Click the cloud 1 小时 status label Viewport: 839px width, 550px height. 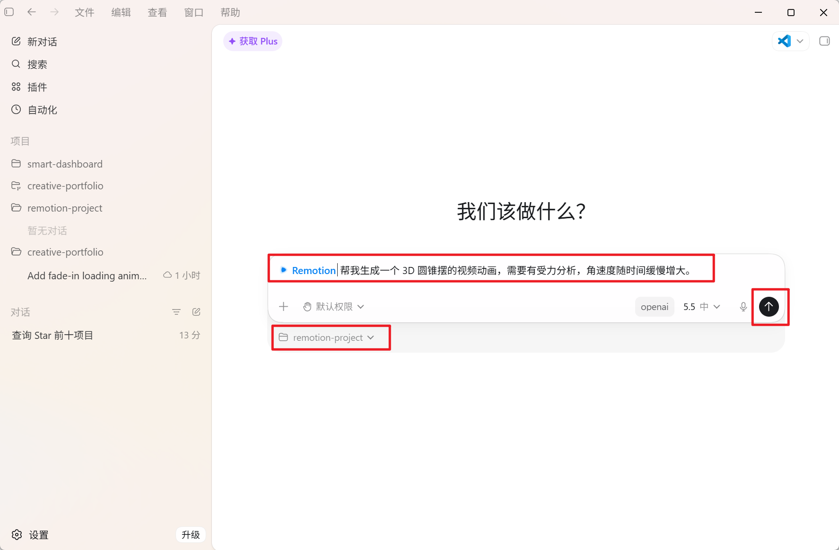tap(182, 275)
